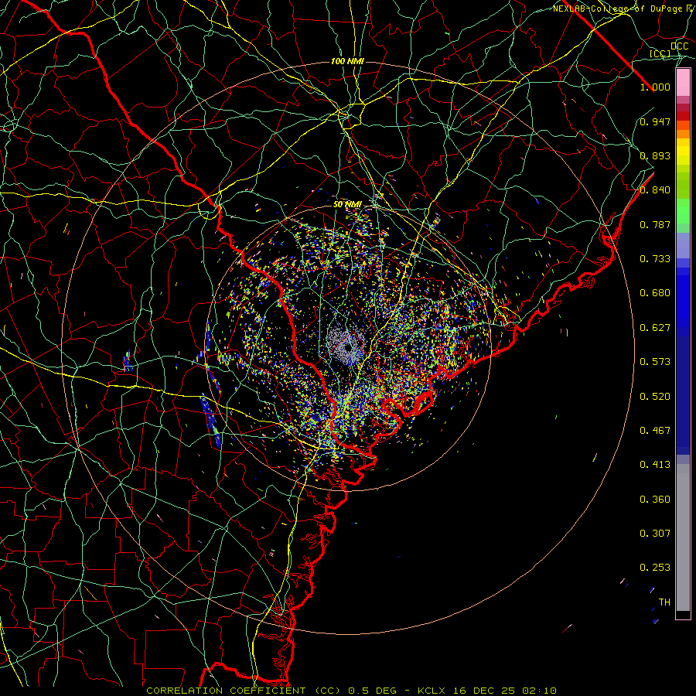Pick the yellow segment of the color bar
The width and height of the screenshot is (696, 696).
pos(683,152)
